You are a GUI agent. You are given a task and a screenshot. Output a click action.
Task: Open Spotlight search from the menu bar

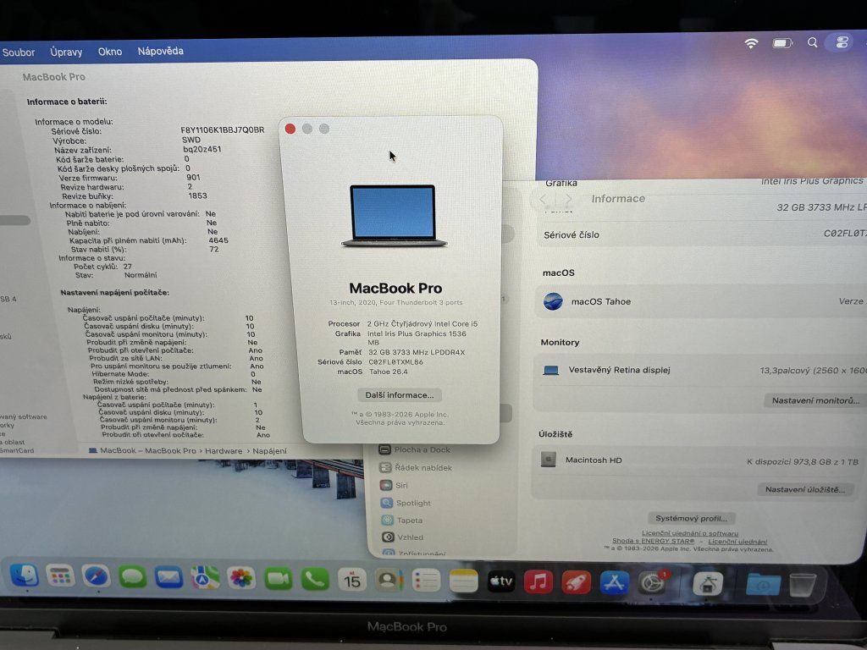(813, 42)
